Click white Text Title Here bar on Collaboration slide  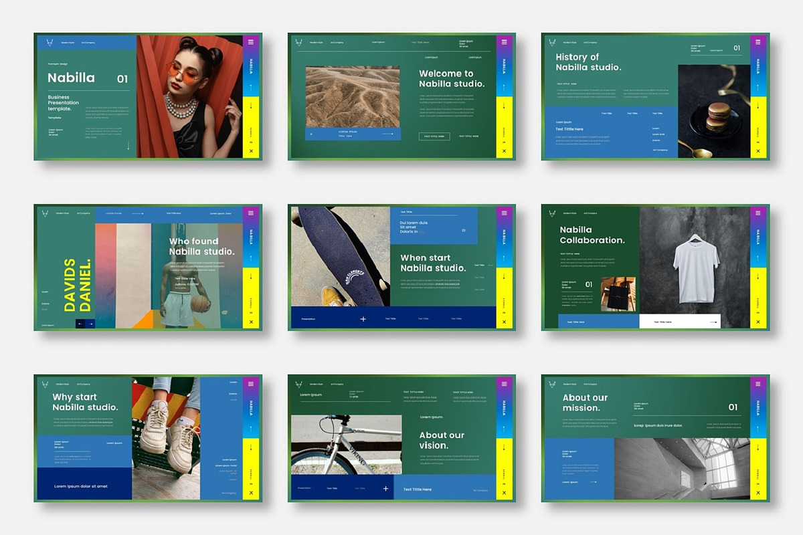(679, 322)
